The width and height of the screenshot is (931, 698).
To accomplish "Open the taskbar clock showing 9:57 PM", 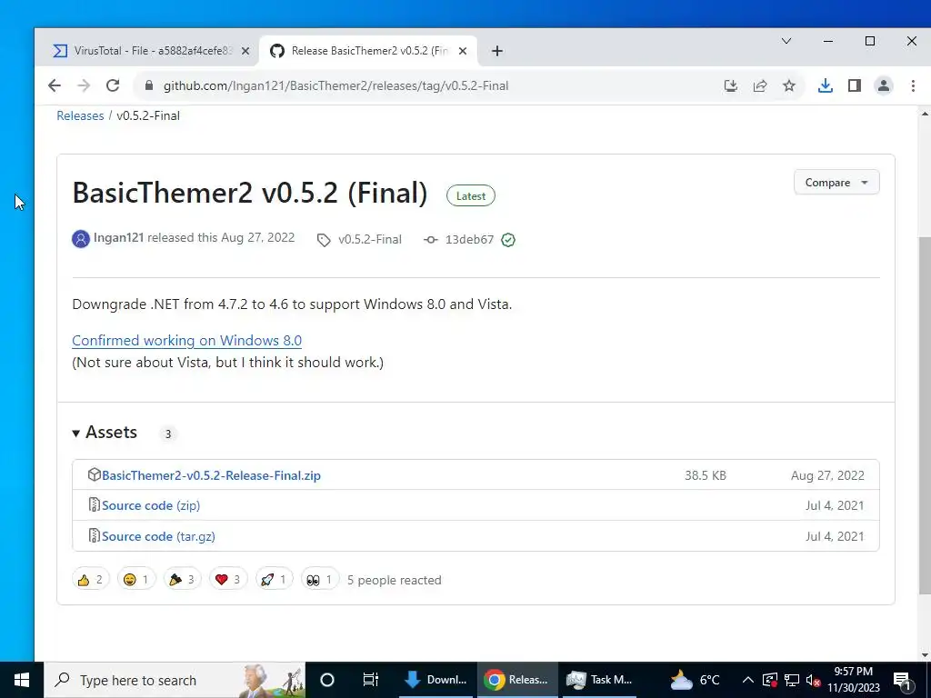I will [x=853, y=680].
